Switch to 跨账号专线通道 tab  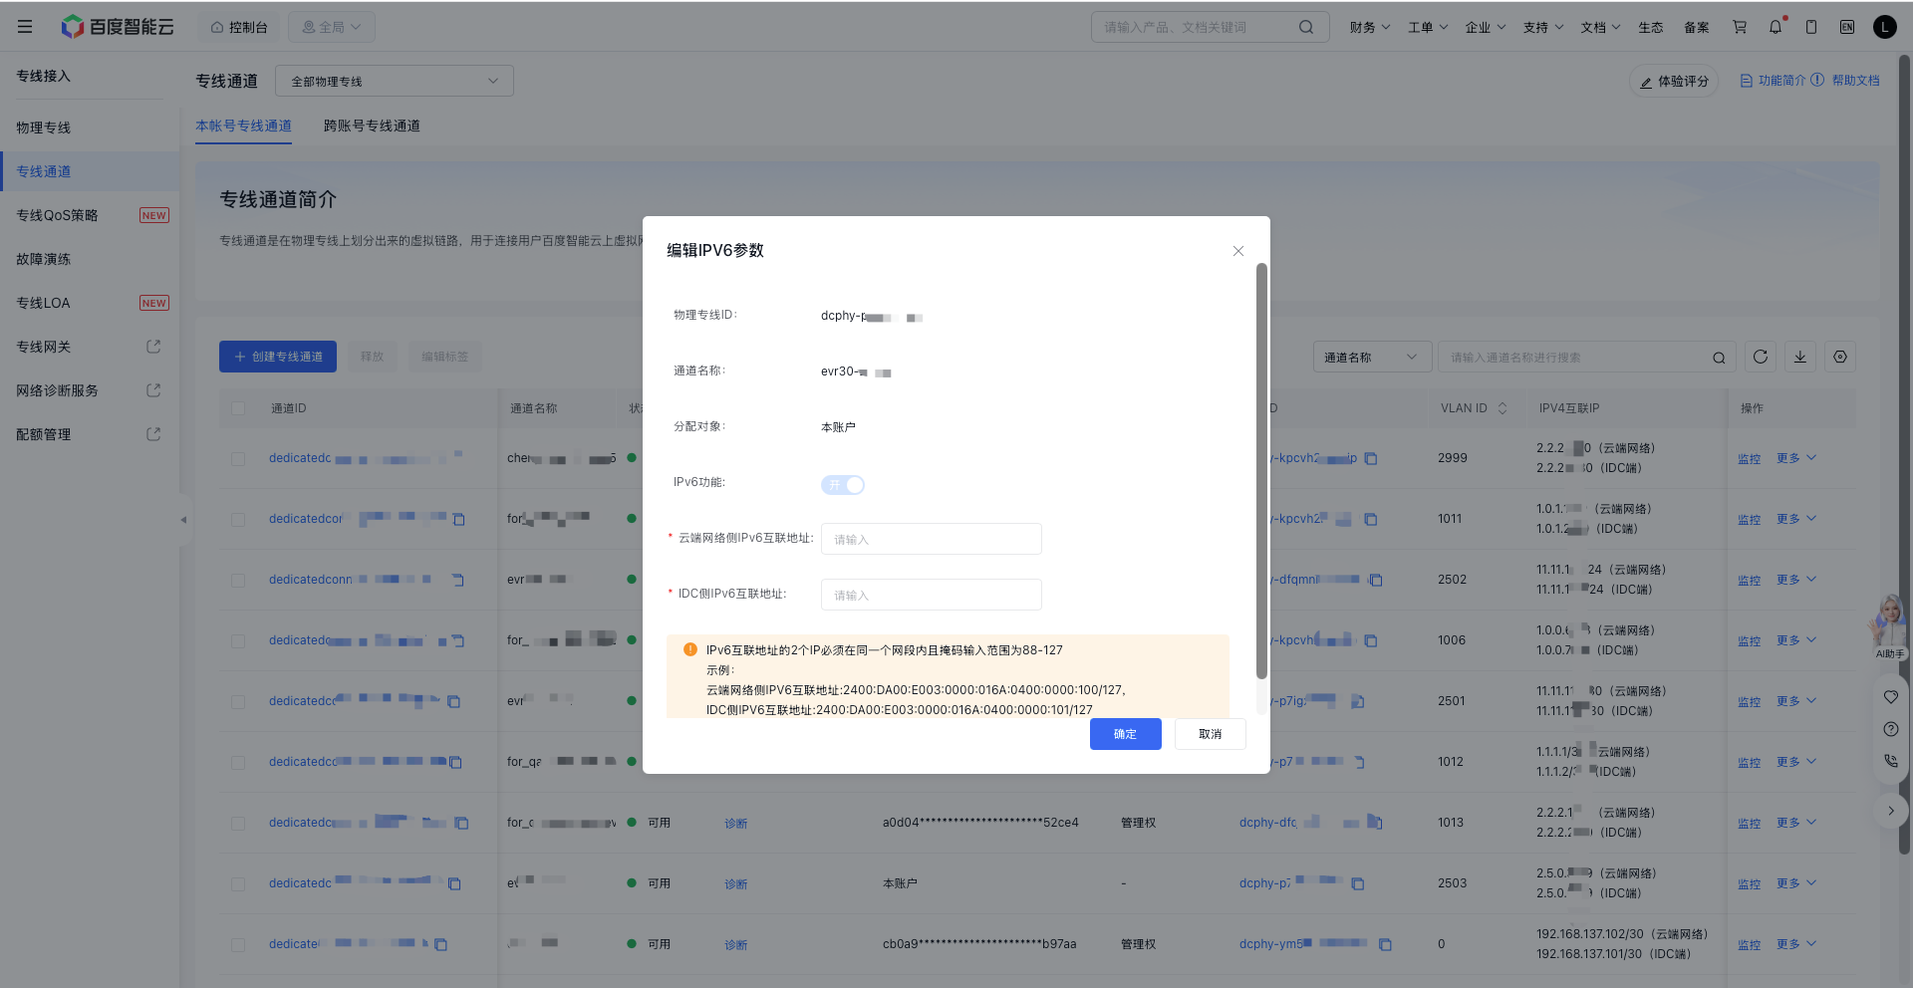point(372,125)
